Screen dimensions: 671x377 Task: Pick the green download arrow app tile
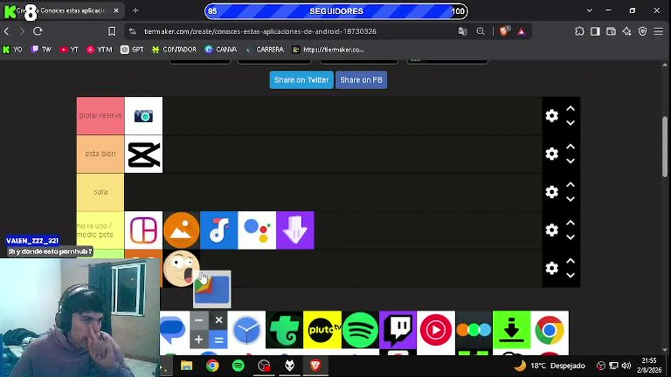tap(512, 330)
